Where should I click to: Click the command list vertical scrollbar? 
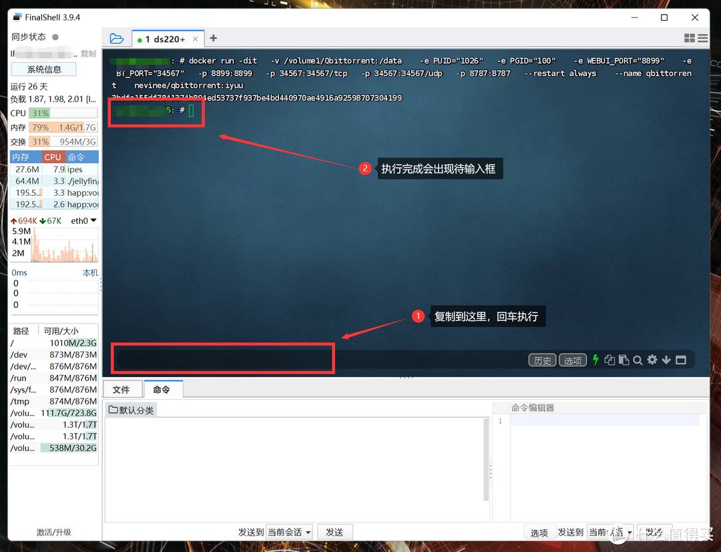(x=486, y=459)
